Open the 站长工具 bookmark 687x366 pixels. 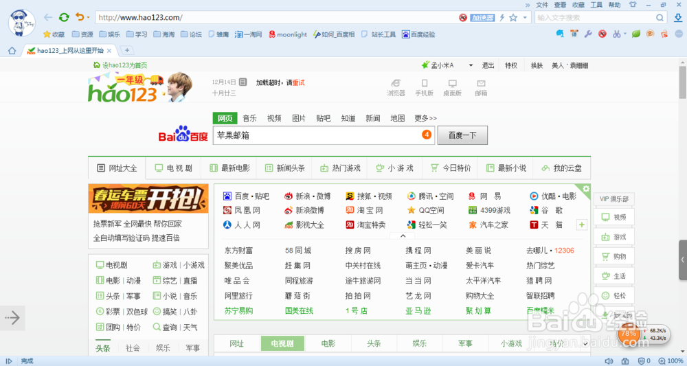coord(379,34)
